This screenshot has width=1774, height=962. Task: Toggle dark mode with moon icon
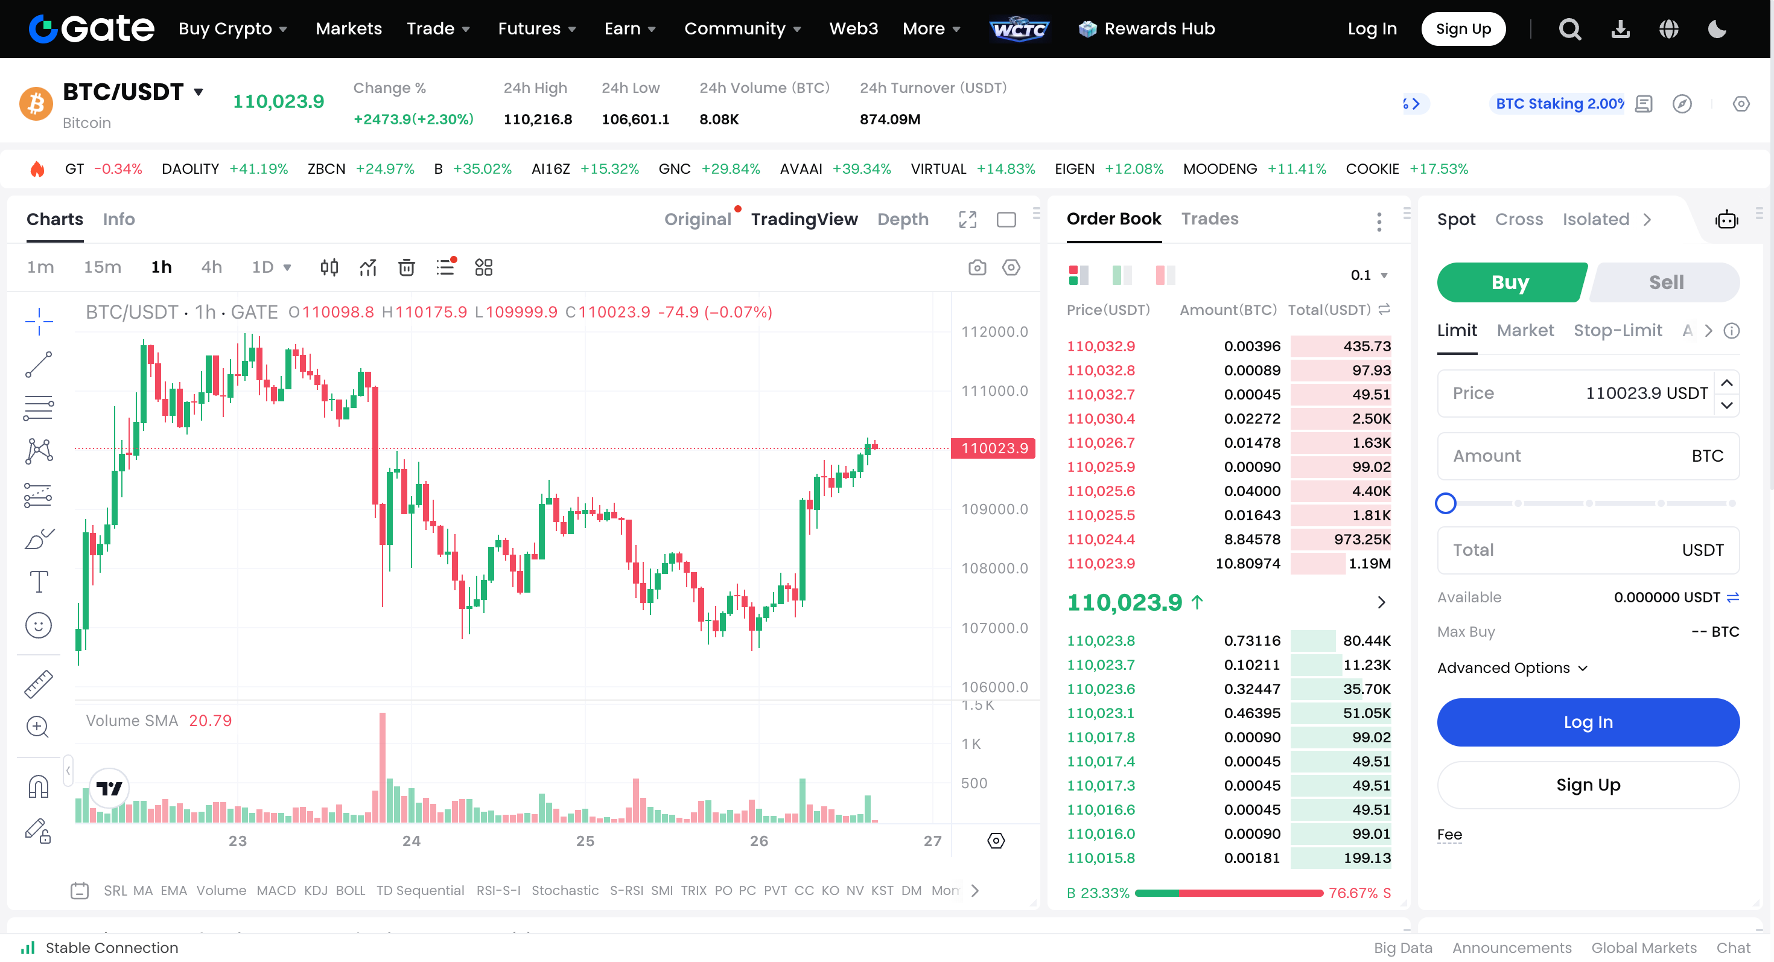(1716, 29)
